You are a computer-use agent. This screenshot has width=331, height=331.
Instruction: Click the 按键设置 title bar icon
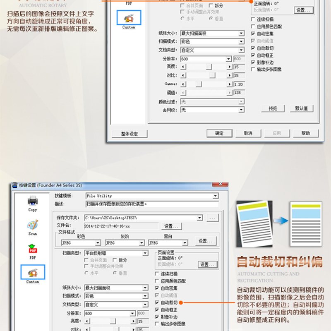point(15,185)
